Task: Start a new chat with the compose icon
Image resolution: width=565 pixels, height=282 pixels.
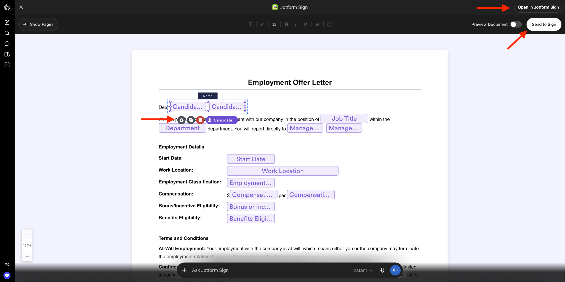Action: 7,23
